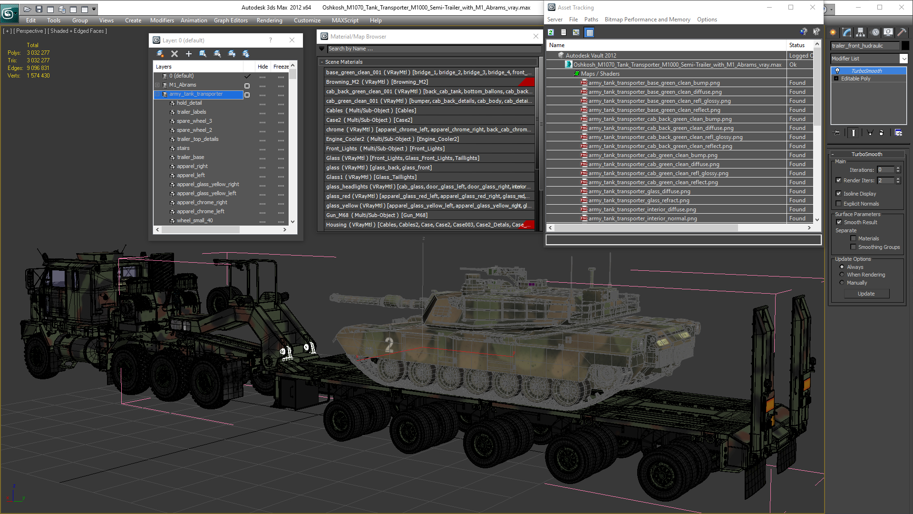Screen dimensions: 913x514
Task: Collapse the Scene Materials group
Action: (x=322, y=62)
